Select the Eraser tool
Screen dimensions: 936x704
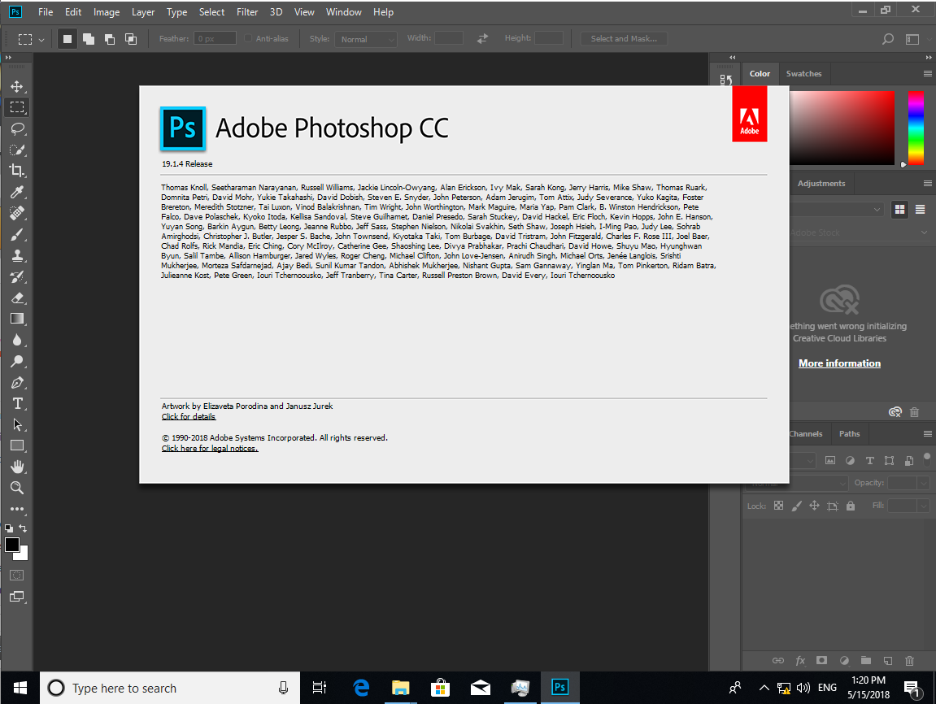tap(17, 298)
